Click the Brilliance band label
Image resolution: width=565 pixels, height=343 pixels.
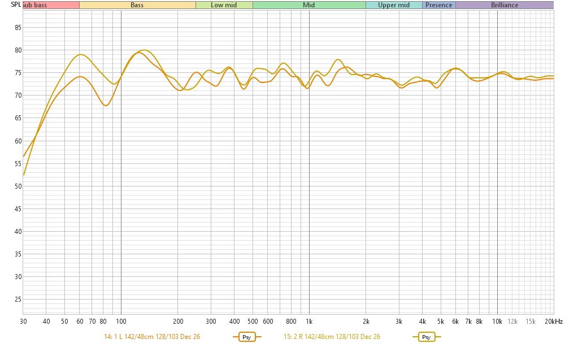pyautogui.click(x=504, y=5)
